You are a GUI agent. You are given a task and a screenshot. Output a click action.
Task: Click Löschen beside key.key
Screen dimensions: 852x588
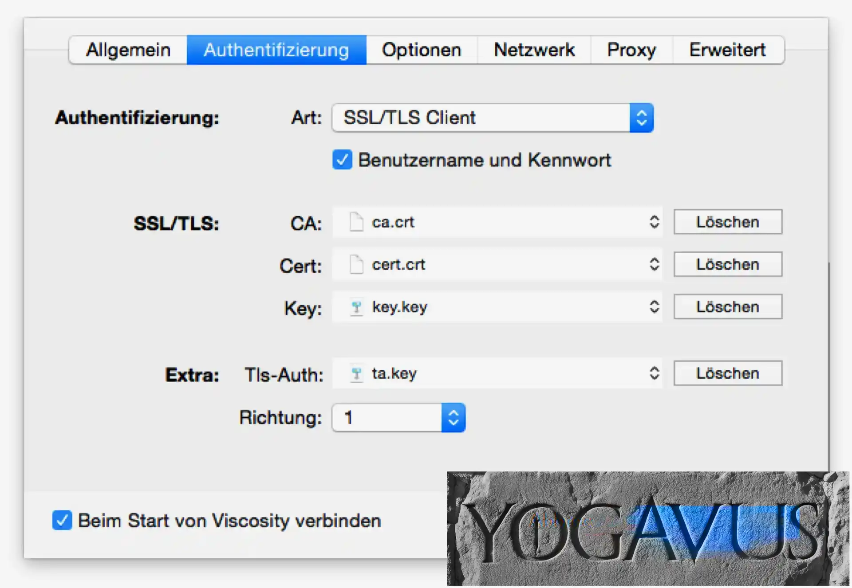pos(727,307)
